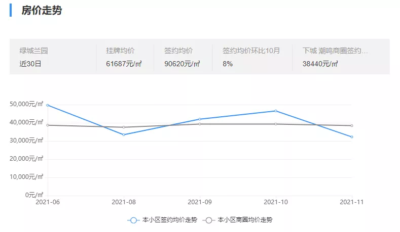Select gray line data point at 2021-08
The width and height of the screenshot is (400, 232).
pyautogui.click(x=124, y=127)
